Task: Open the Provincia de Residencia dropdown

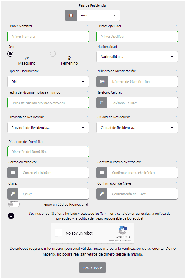Action: point(48,128)
